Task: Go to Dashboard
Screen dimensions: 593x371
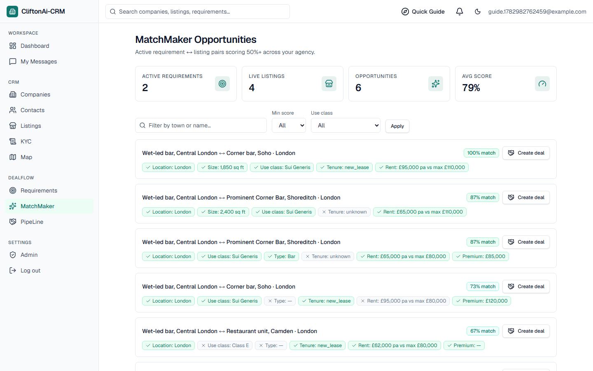Action: click(49, 46)
